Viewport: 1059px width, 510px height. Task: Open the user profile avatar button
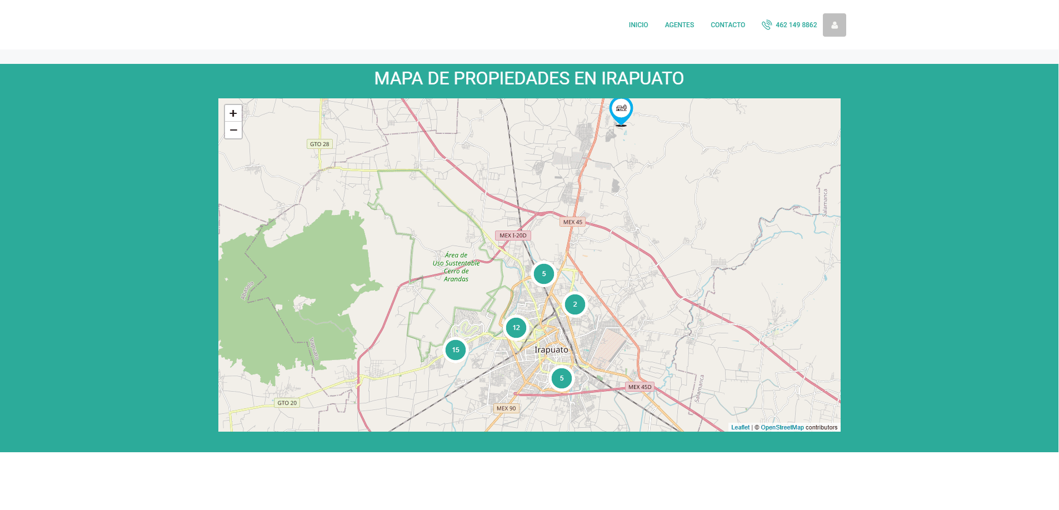click(834, 25)
